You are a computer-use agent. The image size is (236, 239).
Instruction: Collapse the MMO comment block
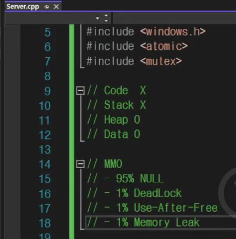[80, 164]
